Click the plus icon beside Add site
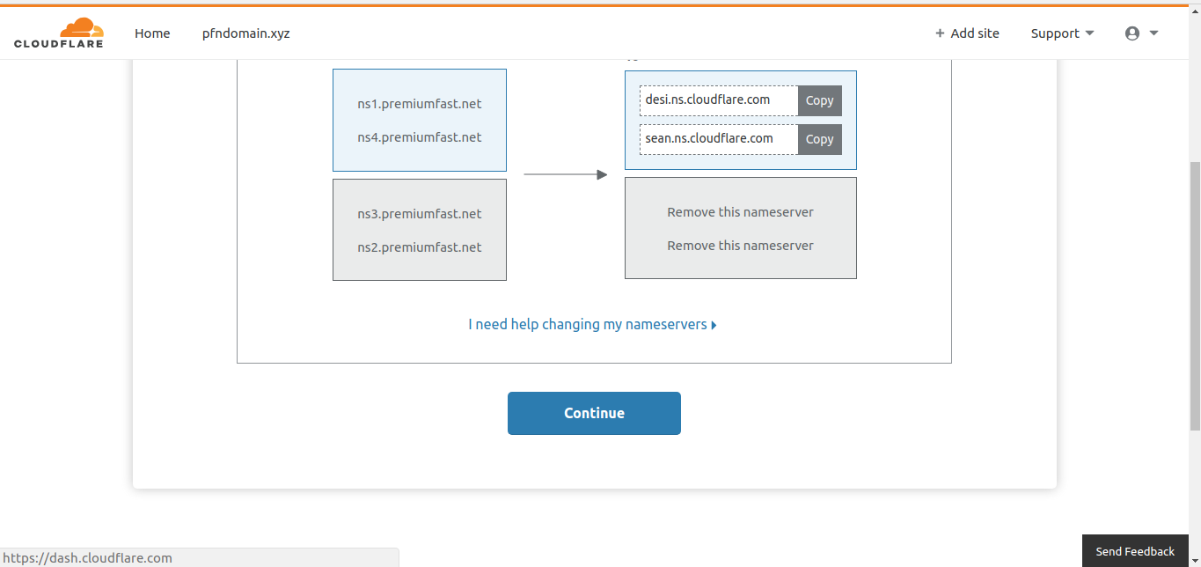This screenshot has height=567, width=1201. click(x=940, y=33)
